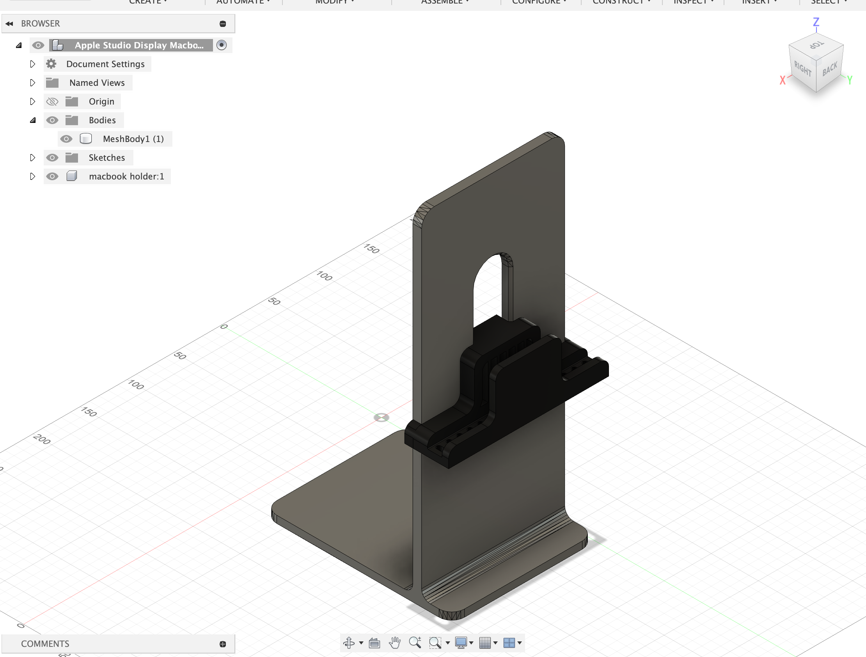Open Display Settings monitor icon
This screenshot has width=866, height=657.
pos(461,643)
